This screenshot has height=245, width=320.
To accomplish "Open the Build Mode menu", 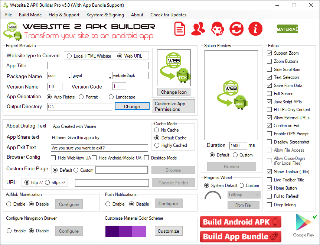I will [30, 15].
